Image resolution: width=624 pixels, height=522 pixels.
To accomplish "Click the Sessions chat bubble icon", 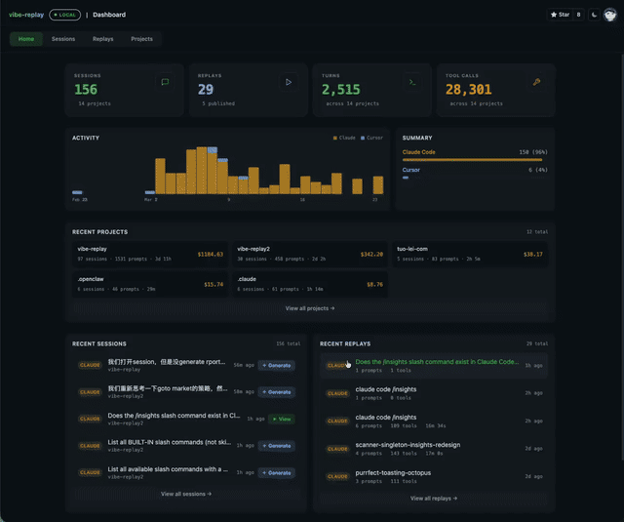I will (165, 82).
